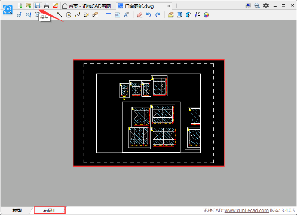Image resolution: width=297 pixels, height=215 pixels.
Task: Select the circle drawing tool
Action: [68, 15]
